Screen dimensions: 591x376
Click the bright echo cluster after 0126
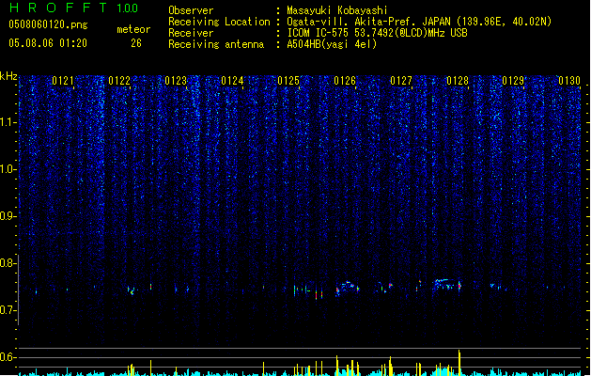click(x=348, y=288)
